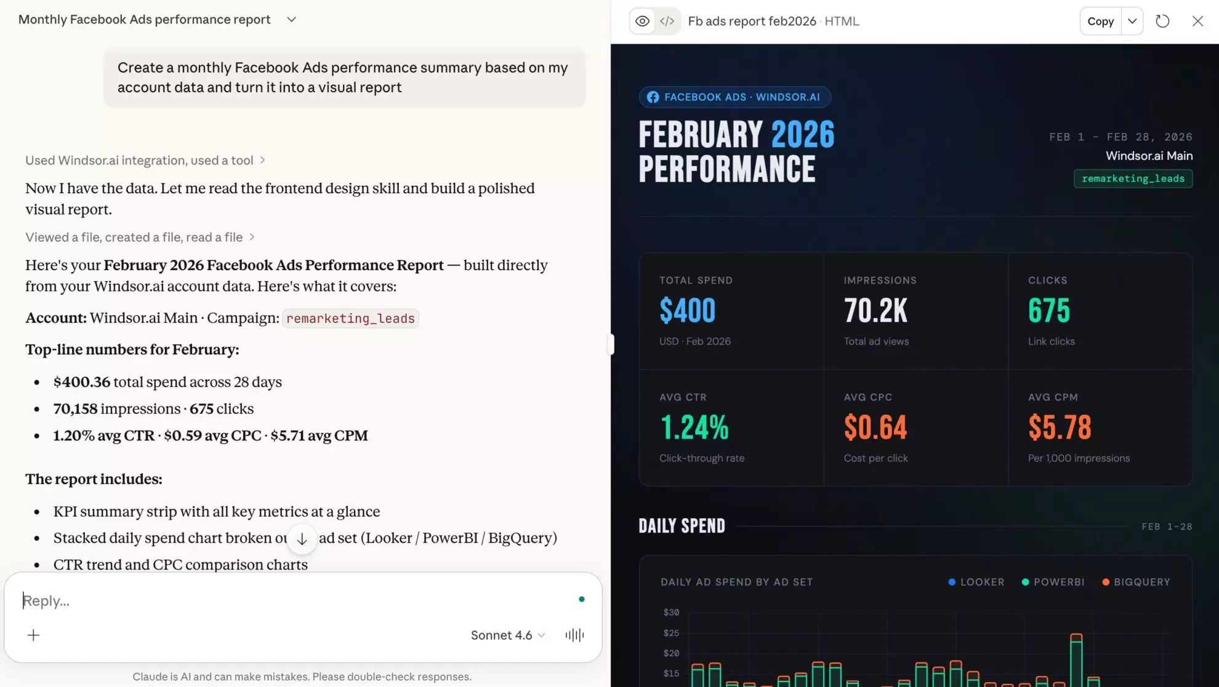Click the scroll-to-bottom arrow in the chat
This screenshot has height=687, width=1219.
(302, 539)
